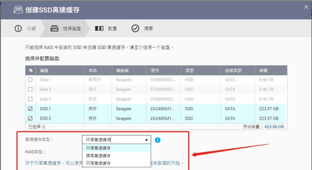The image size is (312, 170).
Task: Click the 摘要 checkmark icon
Action: 135,28
